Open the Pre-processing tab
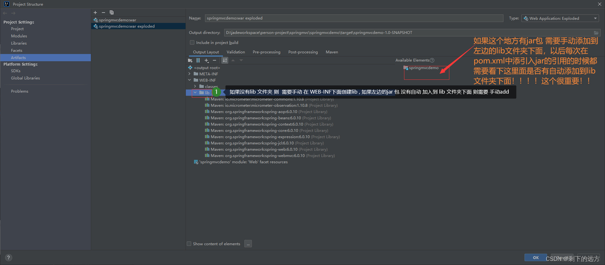Screen dimensions: 605x265 tap(267, 52)
